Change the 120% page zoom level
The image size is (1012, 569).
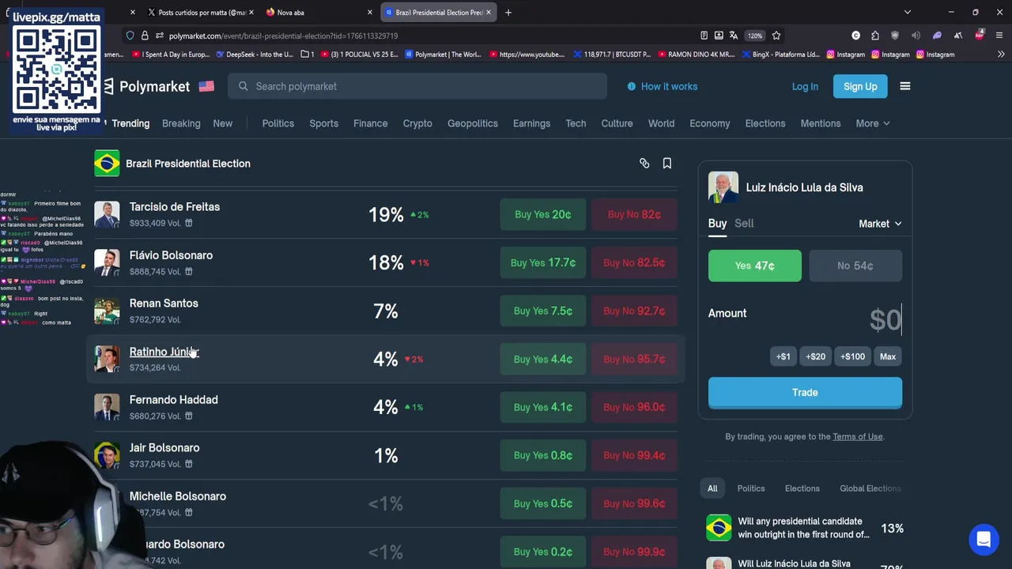coord(755,36)
